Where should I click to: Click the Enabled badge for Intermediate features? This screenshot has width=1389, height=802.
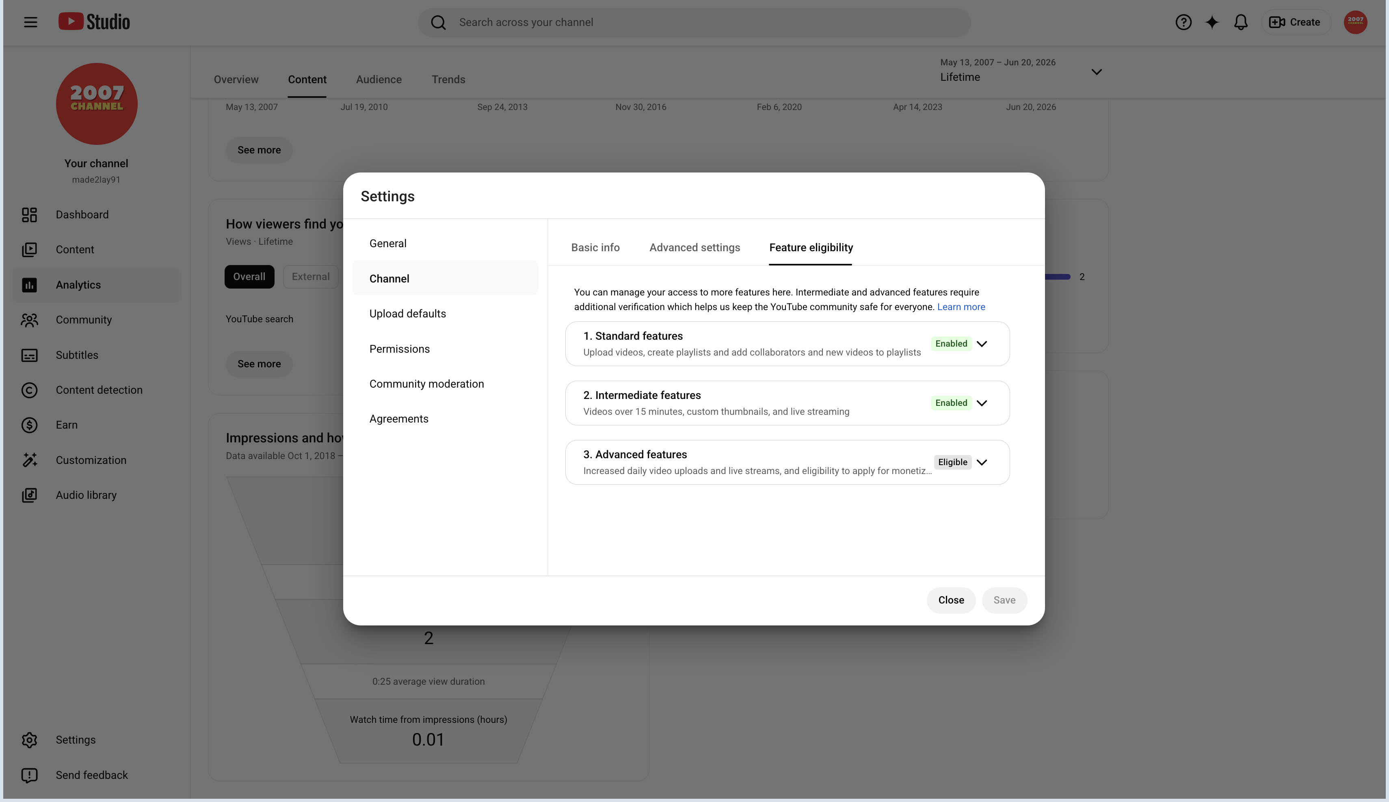[x=951, y=403]
